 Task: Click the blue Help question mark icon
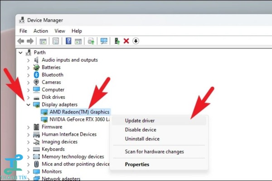click(68, 41)
